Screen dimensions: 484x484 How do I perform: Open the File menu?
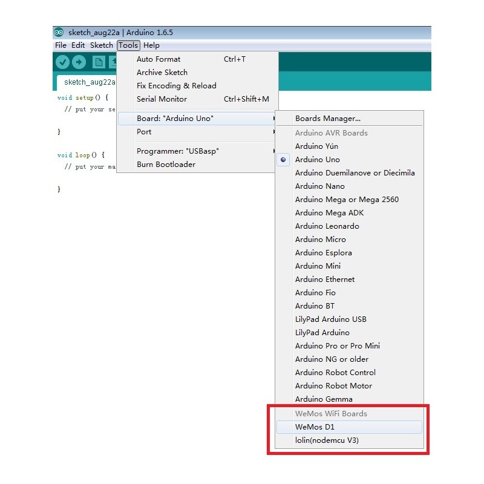click(x=61, y=45)
